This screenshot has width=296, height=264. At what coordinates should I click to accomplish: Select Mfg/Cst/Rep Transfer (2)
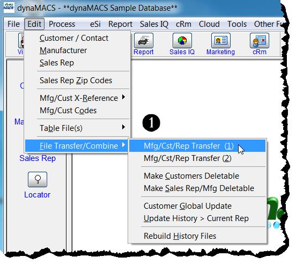click(x=197, y=158)
